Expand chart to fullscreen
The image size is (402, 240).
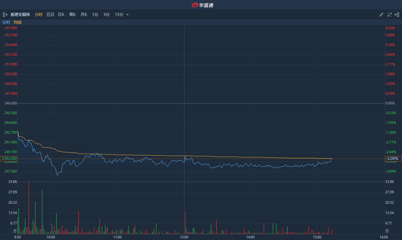(x=390, y=15)
